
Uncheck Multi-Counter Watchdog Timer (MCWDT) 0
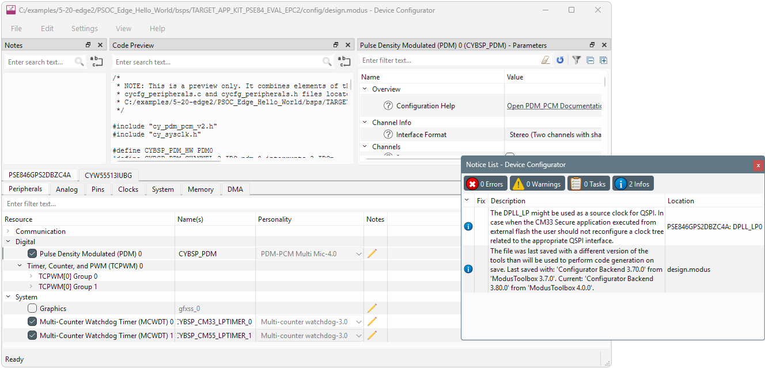[32, 322]
